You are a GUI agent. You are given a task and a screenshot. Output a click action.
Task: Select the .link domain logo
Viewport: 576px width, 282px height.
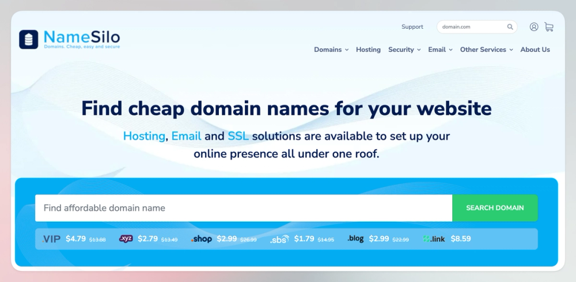coord(434,239)
